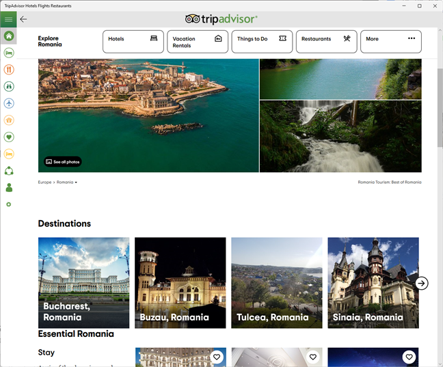The width and height of the screenshot is (443, 367).
Task: Open the heart Saves sidebar icon
Action: [x=9, y=137]
